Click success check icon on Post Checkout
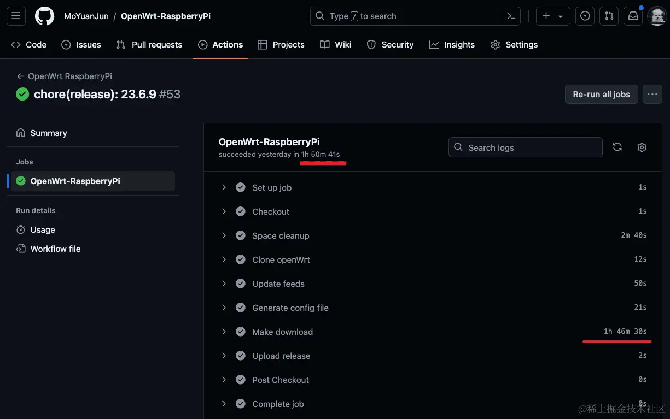This screenshot has height=419, width=670. tap(240, 380)
